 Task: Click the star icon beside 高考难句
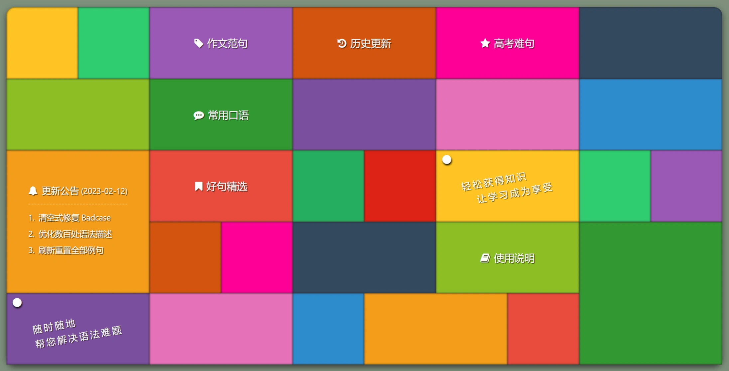click(485, 43)
